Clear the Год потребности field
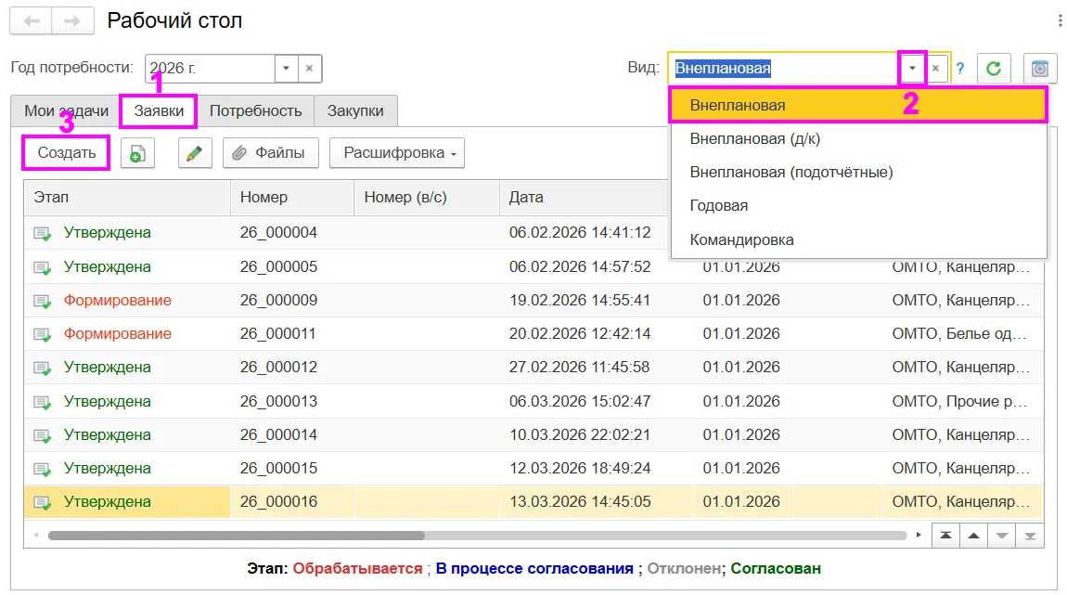 pyautogui.click(x=309, y=68)
